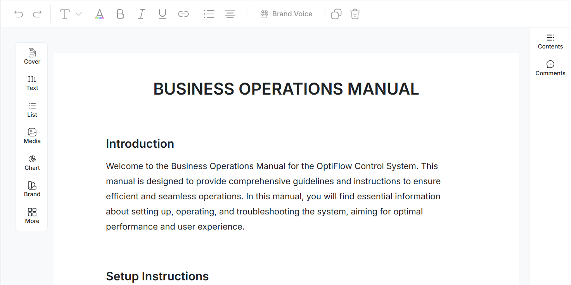Insert a hyperlink using the link icon
571x285 pixels.
183,14
